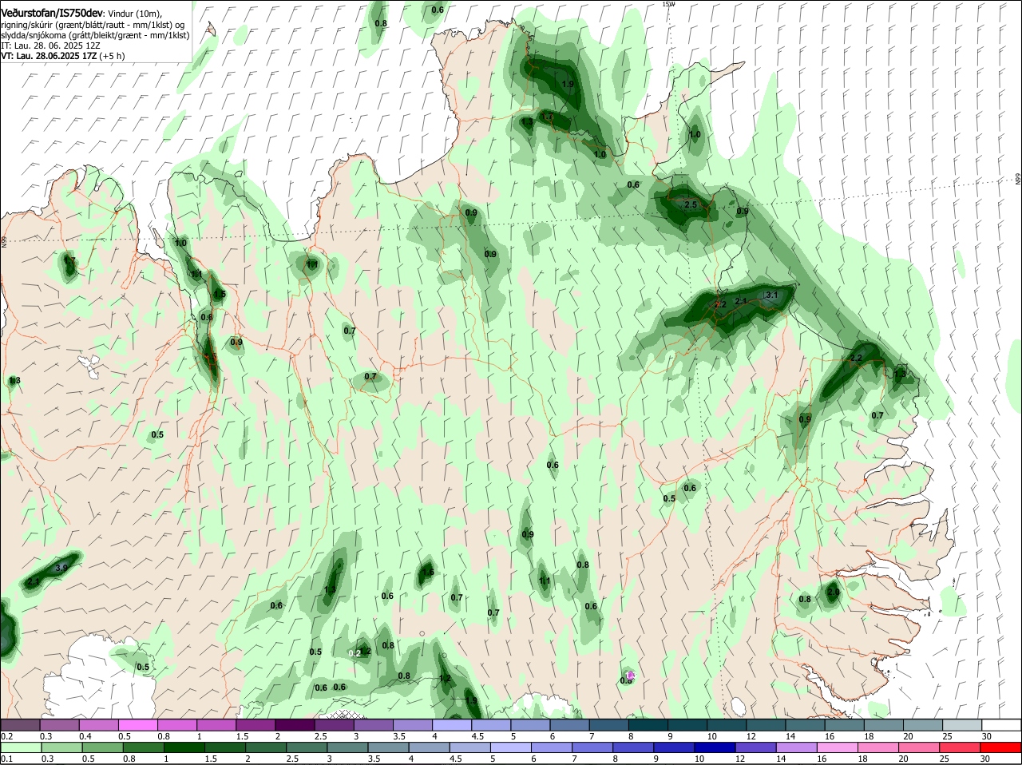1022x765 pixels.
Task: Choose light lavender snow swatch between 4 and 4.5
Action: 450,725
